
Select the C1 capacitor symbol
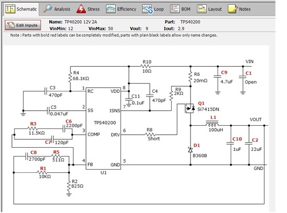click(x=243, y=77)
